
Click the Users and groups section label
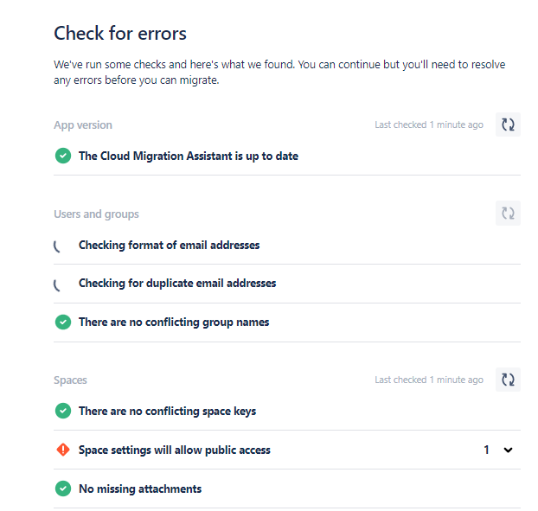coord(96,214)
